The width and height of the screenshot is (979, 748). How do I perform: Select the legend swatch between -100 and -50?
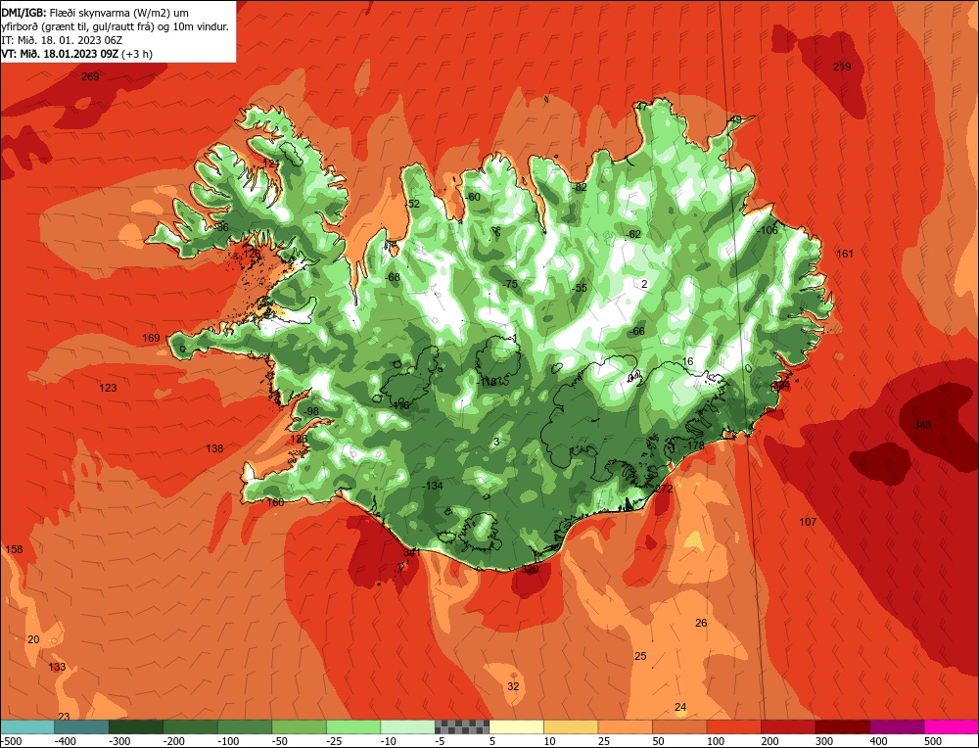click(245, 726)
